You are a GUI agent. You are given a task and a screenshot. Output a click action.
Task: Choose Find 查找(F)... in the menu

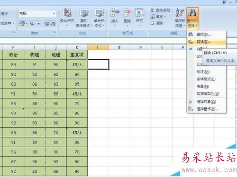pyautogui.click(x=207, y=34)
